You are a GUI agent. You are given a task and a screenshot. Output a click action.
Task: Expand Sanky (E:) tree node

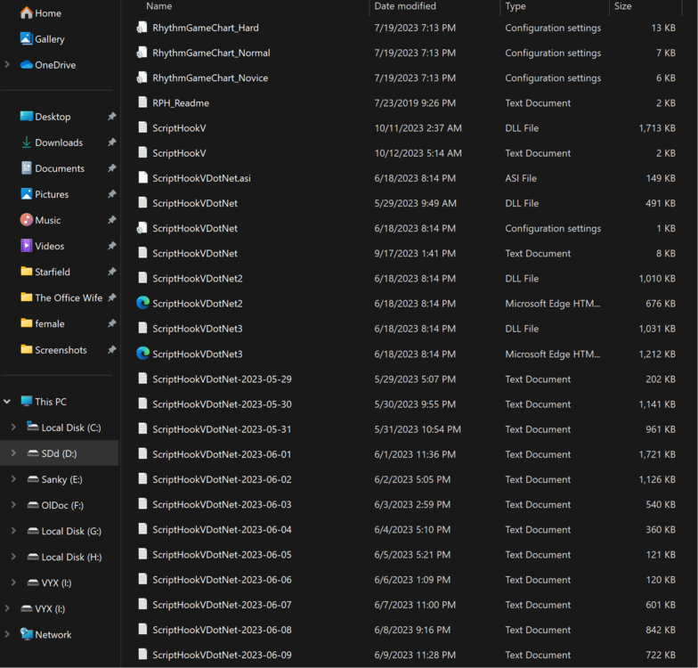click(13, 479)
